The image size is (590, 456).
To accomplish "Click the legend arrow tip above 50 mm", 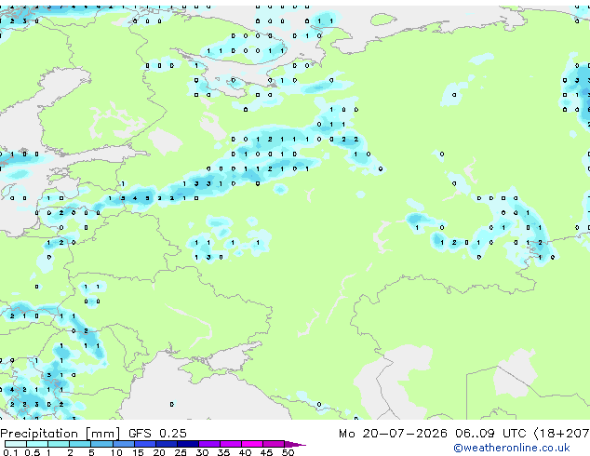I will click(295, 444).
